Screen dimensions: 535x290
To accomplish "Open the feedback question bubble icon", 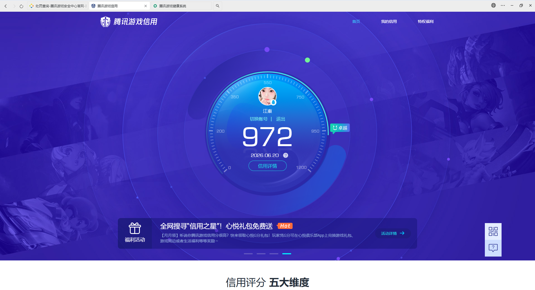I will (x=493, y=248).
